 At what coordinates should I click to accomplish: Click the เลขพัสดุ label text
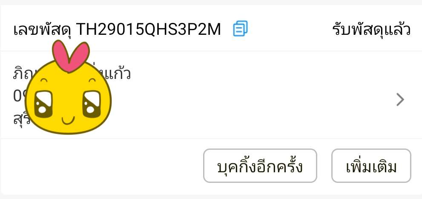tap(43, 30)
